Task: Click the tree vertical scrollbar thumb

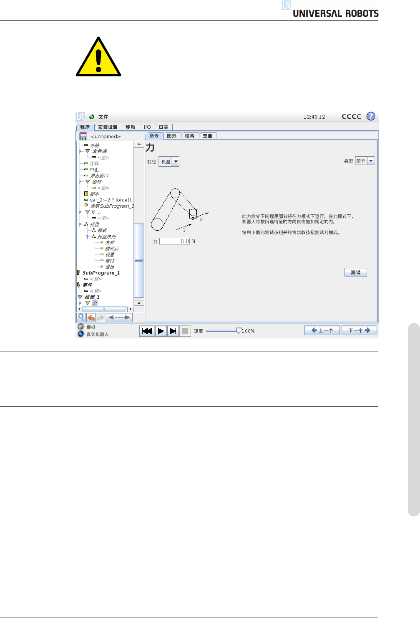Action: coord(139,260)
